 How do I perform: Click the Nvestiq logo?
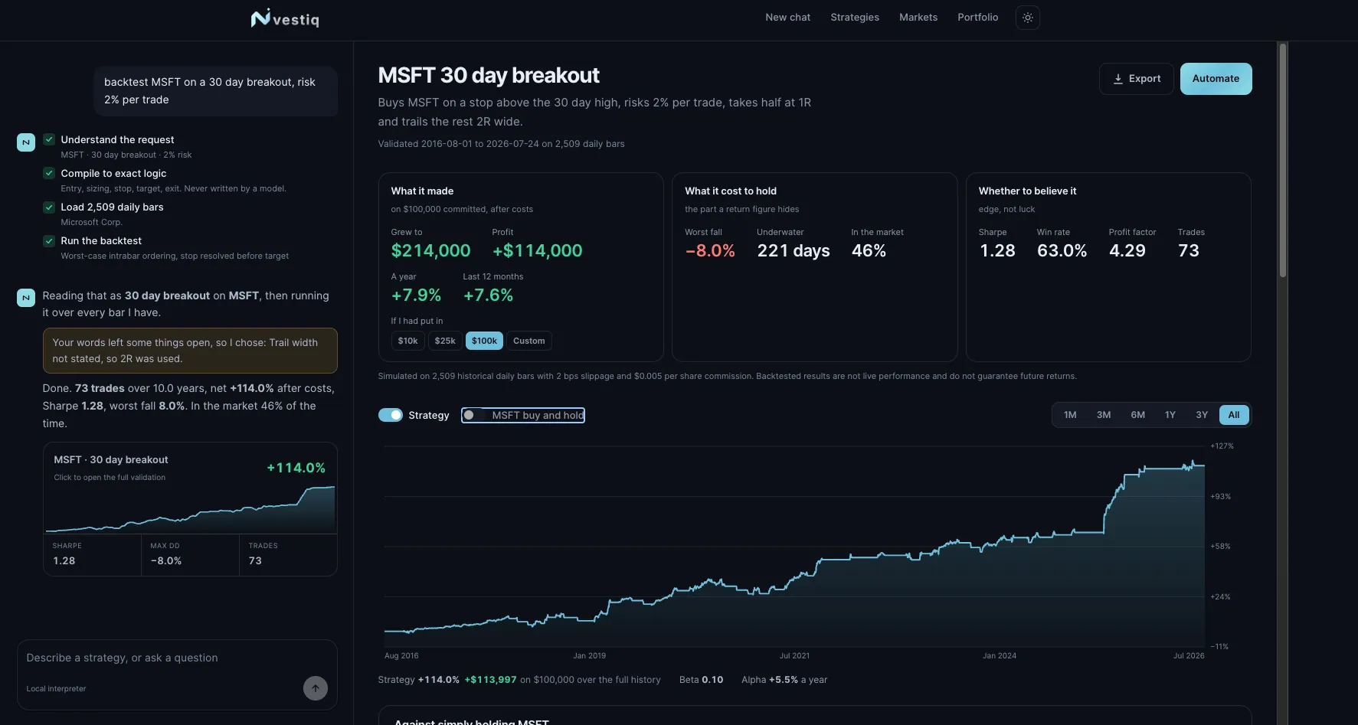pos(285,18)
